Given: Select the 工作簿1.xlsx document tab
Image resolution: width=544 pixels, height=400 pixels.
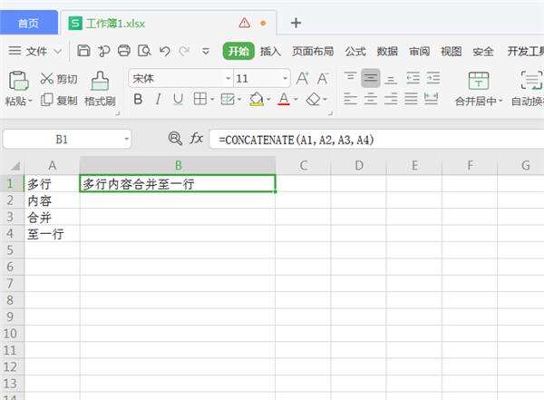Looking at the screenshot, I should point(169,23).
